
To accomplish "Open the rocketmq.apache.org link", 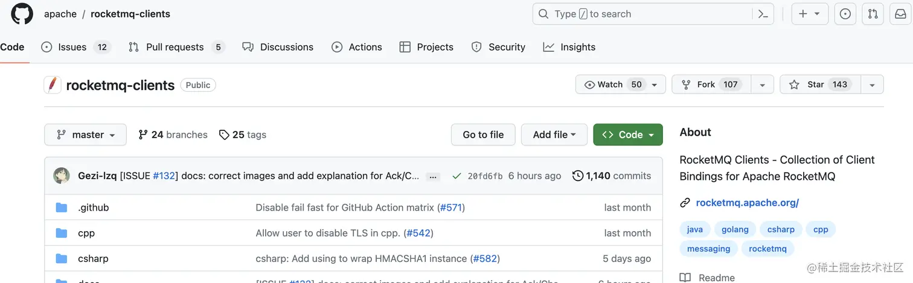I will tap(747, 203).
